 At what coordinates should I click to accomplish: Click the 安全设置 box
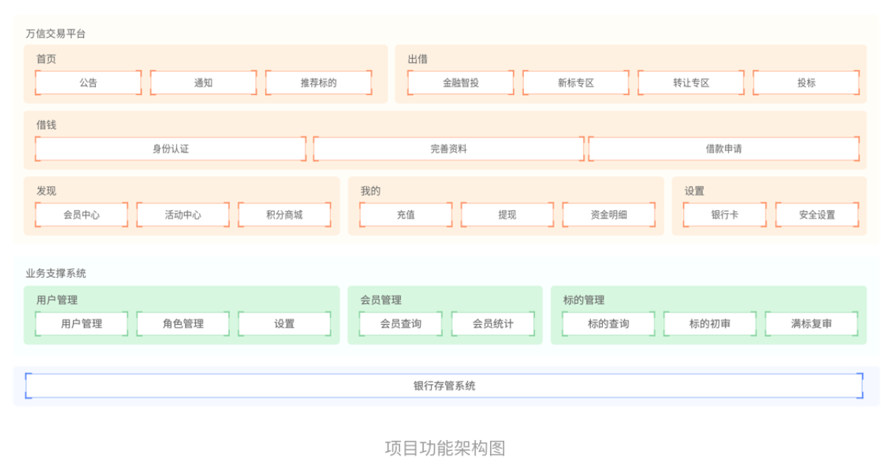click(817, 214)
